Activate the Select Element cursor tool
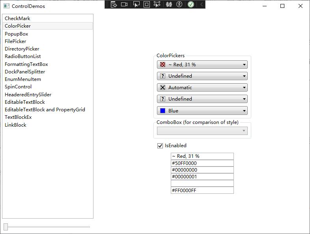 136,4
